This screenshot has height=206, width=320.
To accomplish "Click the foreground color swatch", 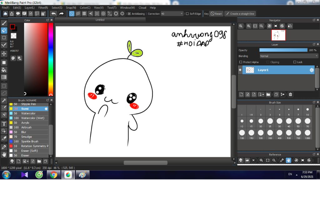I will tap(12, 27).
